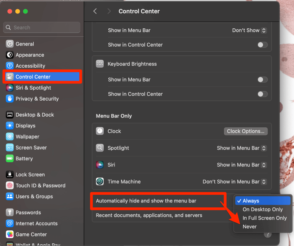Click the Clock Options button

click(x=245, y=131)
